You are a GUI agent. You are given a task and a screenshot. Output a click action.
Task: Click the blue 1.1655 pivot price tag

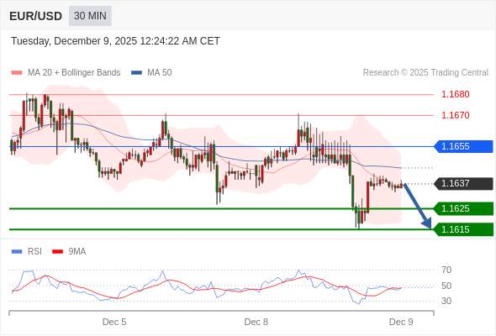click(464, 147)
